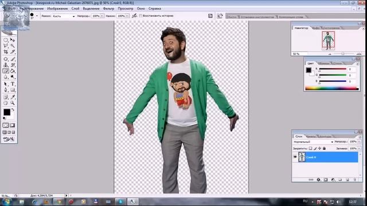Delete layer with trash icon

pyautogui.click(x=355, y=180)
